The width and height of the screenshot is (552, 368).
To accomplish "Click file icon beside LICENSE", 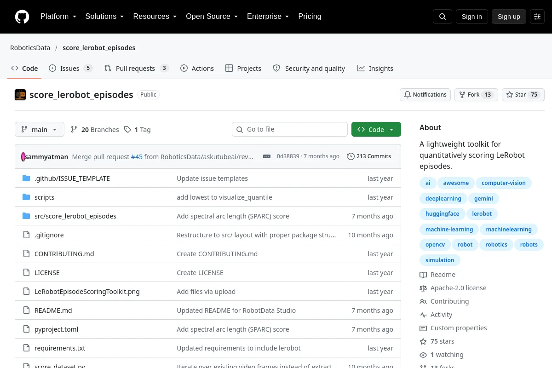I will [x=26, y=273].
